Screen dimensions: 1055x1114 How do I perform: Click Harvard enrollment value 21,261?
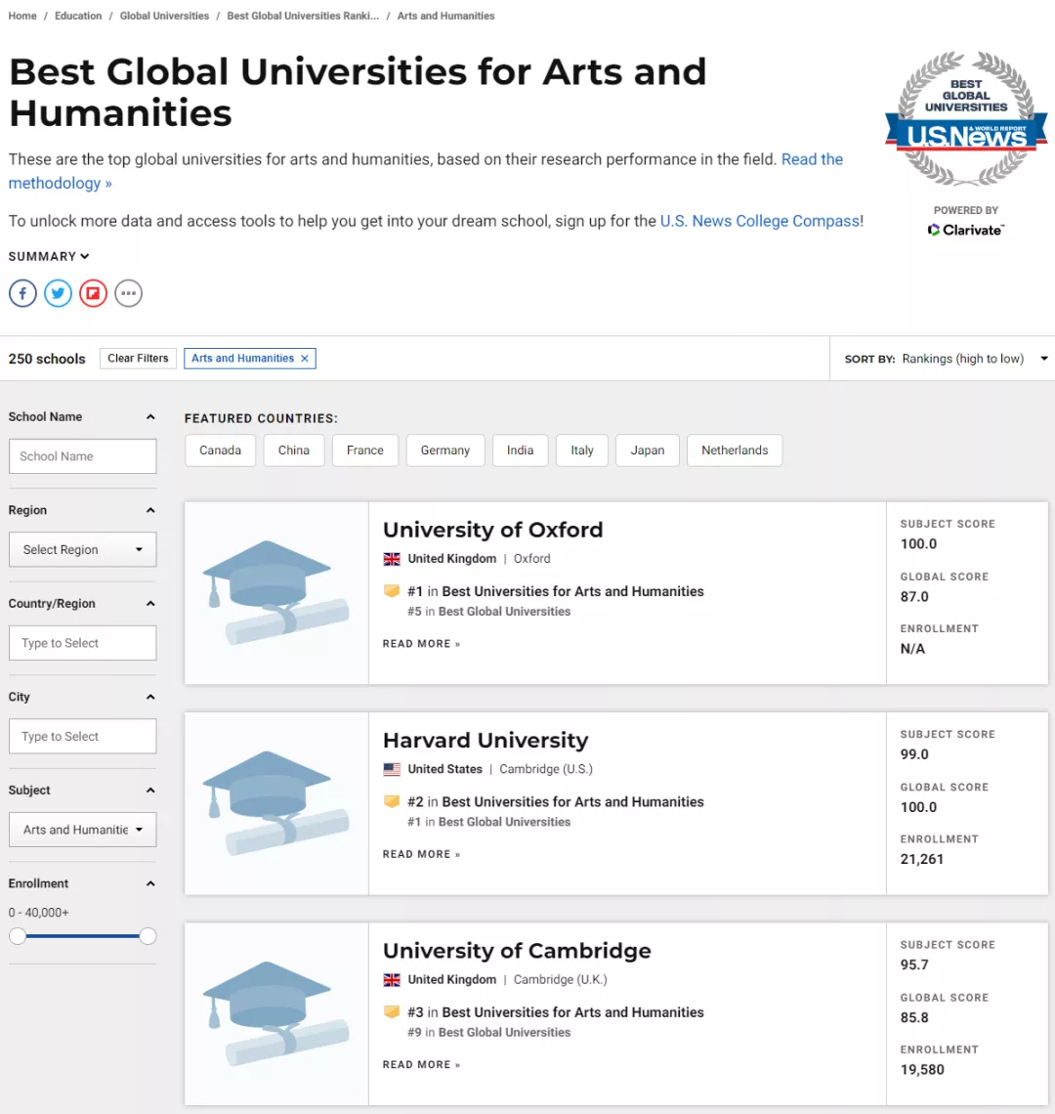click(x=922, y=859)
